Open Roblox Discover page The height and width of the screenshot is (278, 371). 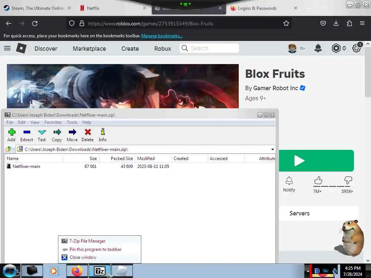(46, 49)
